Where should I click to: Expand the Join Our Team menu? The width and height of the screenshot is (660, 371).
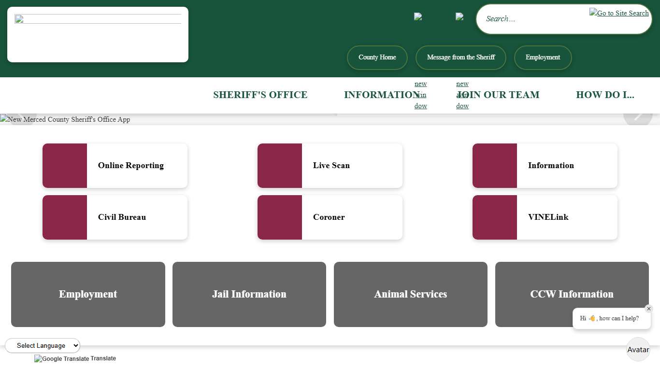pos(499,95)
